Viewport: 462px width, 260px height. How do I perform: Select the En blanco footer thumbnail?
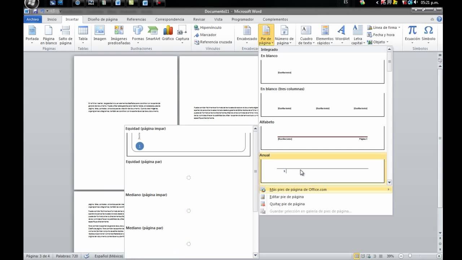coord(322,71)
